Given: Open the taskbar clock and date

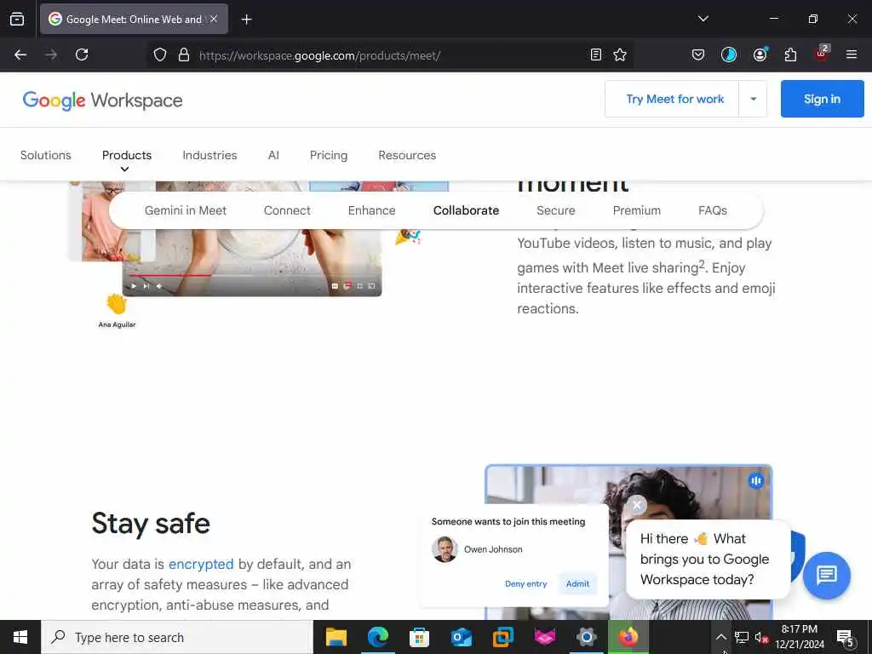Looking at the screenshot, I should coord(800,637).
